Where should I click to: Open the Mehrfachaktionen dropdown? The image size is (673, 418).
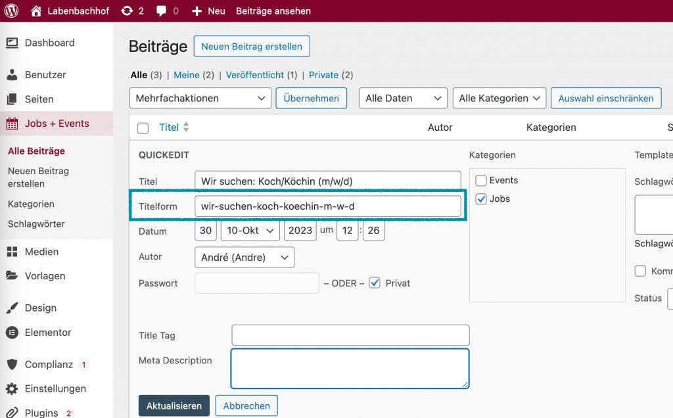(200, 98)
